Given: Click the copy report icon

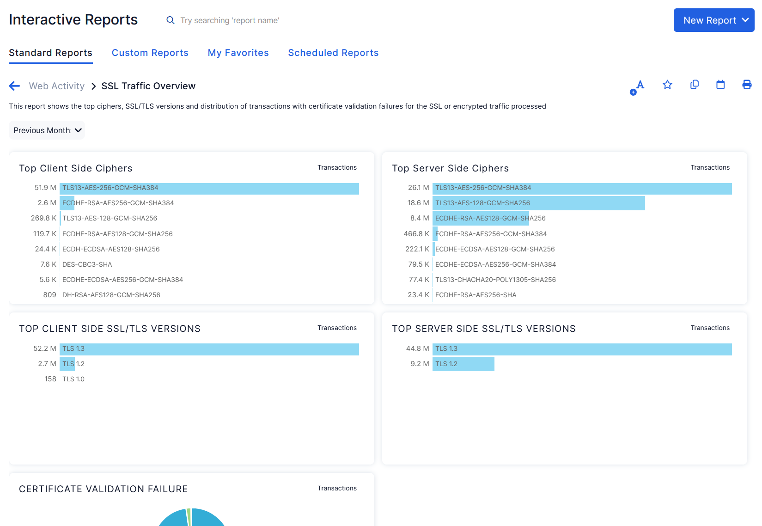Looking at the screenshot, I should click(694, 85).
